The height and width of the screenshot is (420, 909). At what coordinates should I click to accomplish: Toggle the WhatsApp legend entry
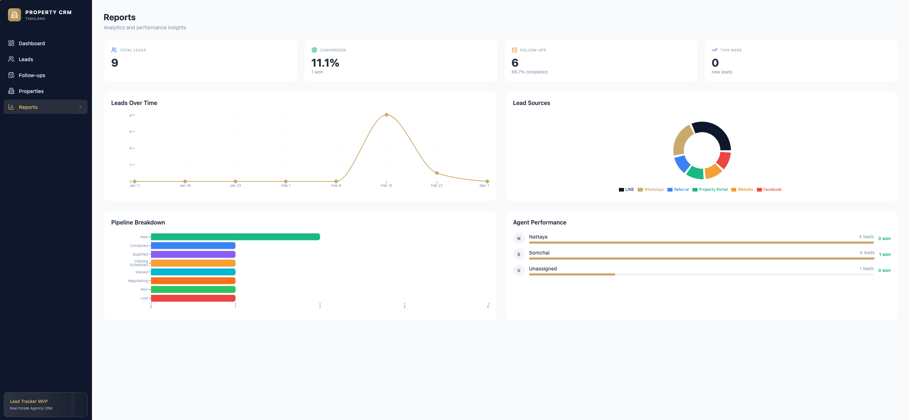651,189
